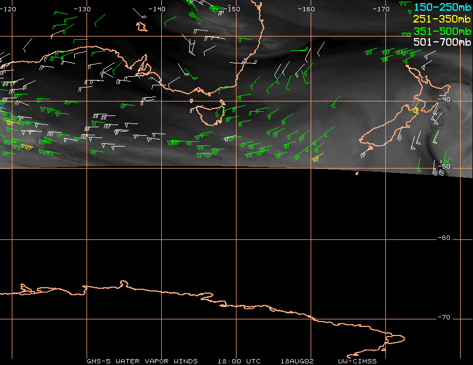This screenshot has height=365, width=473.
Task: Click the -120 longitude label
Action: click(x=8, y=9)
